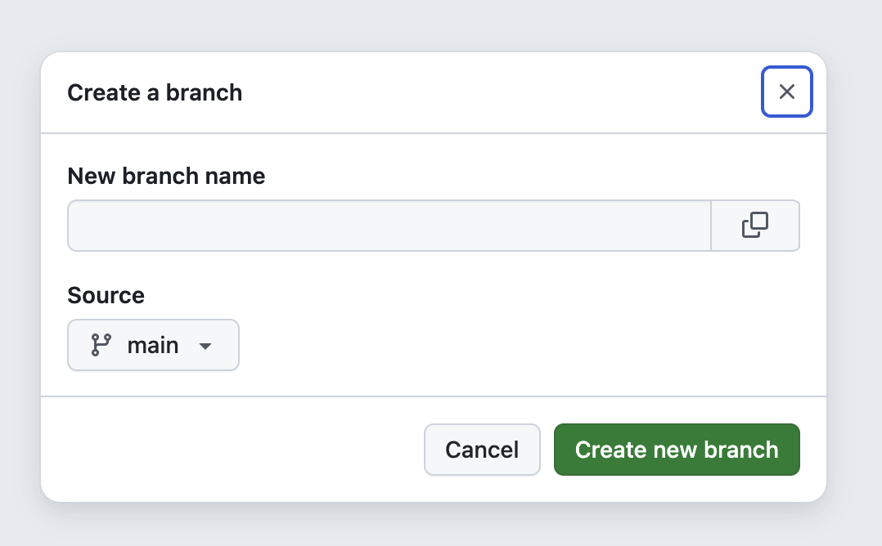The height and width of the screenshot is (546, 882).
Task: Focus the New branch name text field
Action: coord(389,226)
